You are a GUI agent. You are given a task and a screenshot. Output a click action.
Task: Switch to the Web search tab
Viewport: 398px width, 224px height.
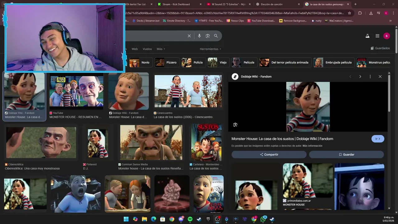(135, 49)
